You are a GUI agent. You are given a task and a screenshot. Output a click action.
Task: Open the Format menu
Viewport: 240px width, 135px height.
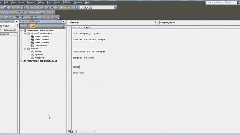(31, 3)
